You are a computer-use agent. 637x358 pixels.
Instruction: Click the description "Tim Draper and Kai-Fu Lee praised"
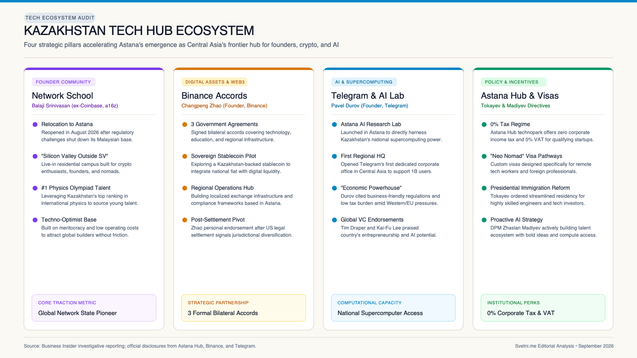point(389,232)
